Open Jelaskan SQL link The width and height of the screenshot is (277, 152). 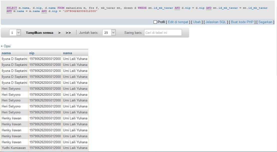(x=216, y=22)
